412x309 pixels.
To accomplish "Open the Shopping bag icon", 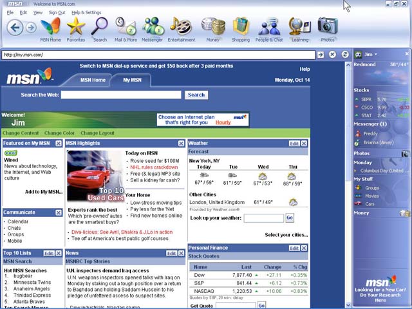I will [x=241, y=30].
